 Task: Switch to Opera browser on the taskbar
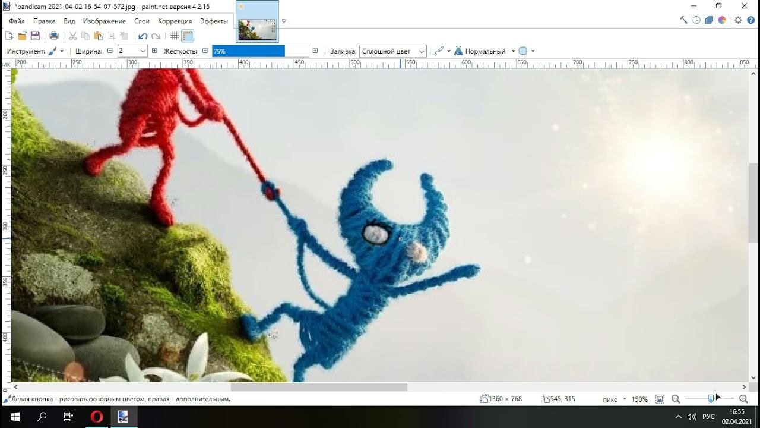[x=96, y=417]
